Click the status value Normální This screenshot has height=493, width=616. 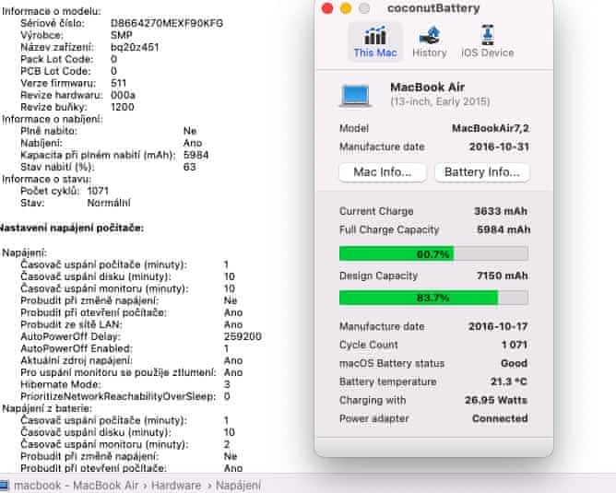click(109, 203)
